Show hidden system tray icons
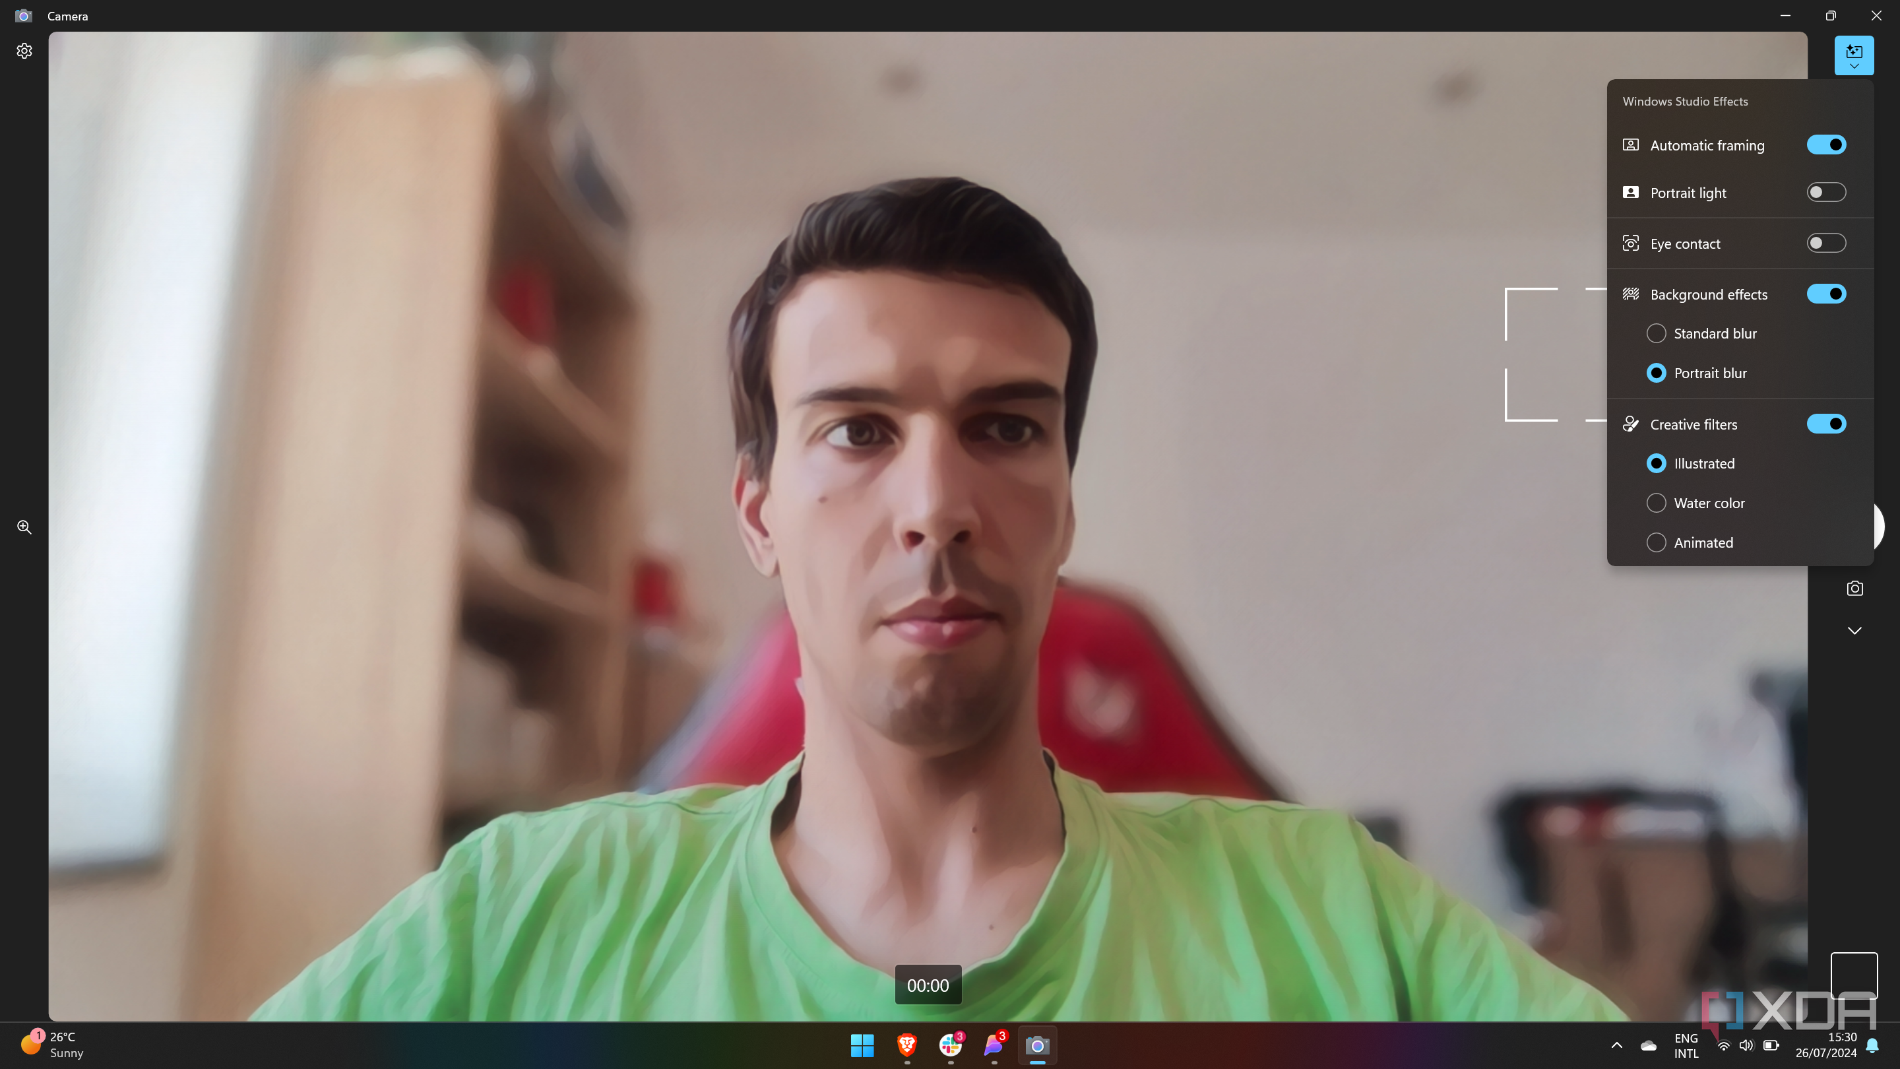 pyautogui.click(x=1616, y=1045)
